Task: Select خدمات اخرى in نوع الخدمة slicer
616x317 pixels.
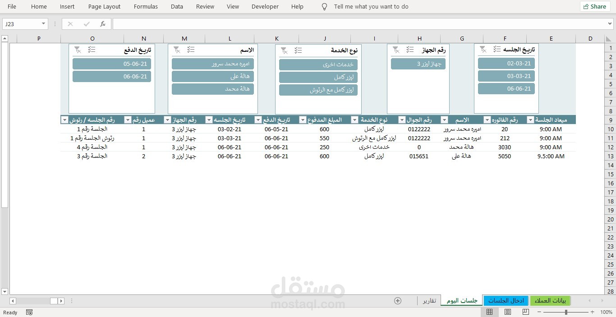Action: 318,64
